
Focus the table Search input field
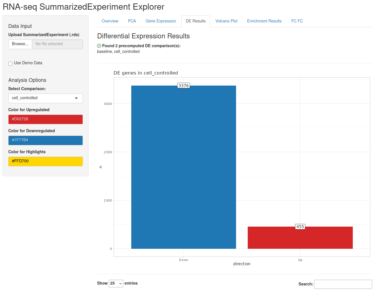(x=343, y=284)
